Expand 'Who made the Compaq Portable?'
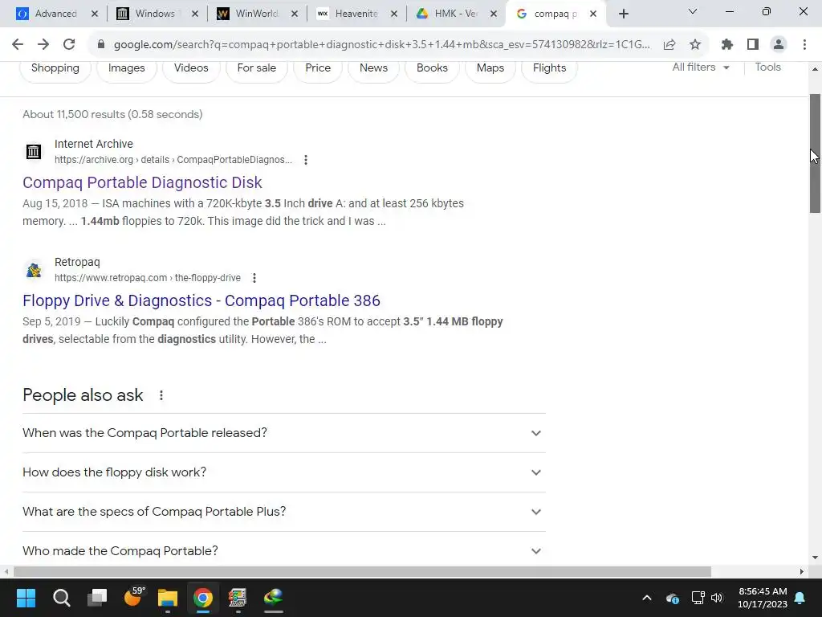This screenshot has height=617, width=822. (x=284, y=550)
